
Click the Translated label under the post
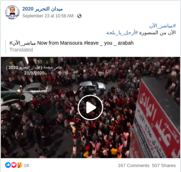tap(21, 50)
